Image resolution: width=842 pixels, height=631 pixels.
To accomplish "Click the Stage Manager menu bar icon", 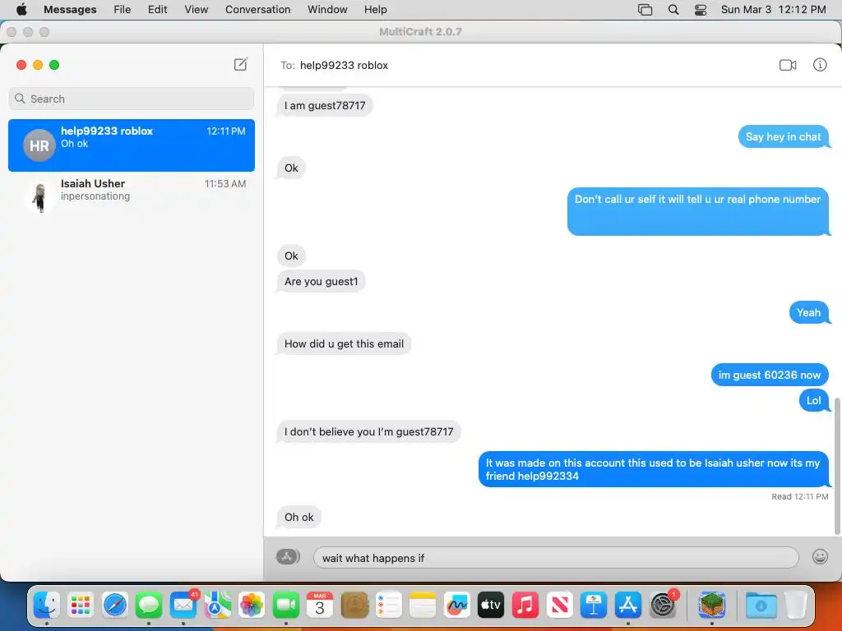I will pos(645,9).
